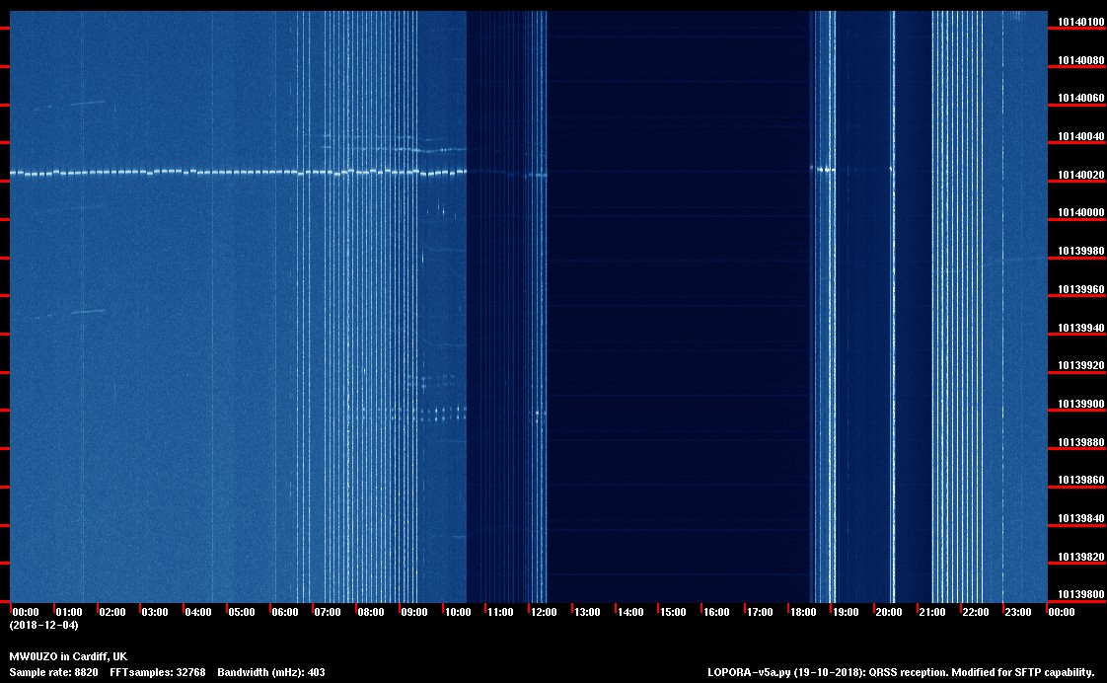The width and height of the screenshot is (1107, 683).
Task: Select the 23:00 time axis label
Action: point(1018,613)
